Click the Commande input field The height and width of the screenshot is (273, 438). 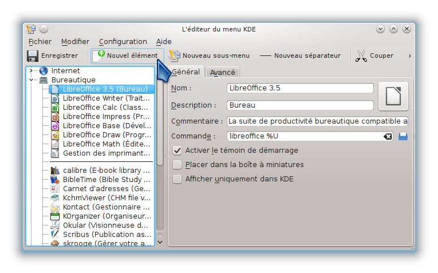click(310, 136)
